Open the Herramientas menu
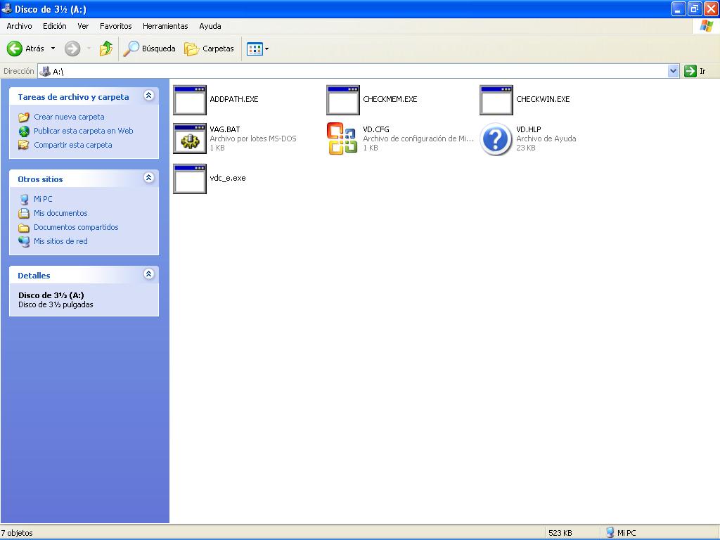The image size is (720, 540). click(165, 26)
